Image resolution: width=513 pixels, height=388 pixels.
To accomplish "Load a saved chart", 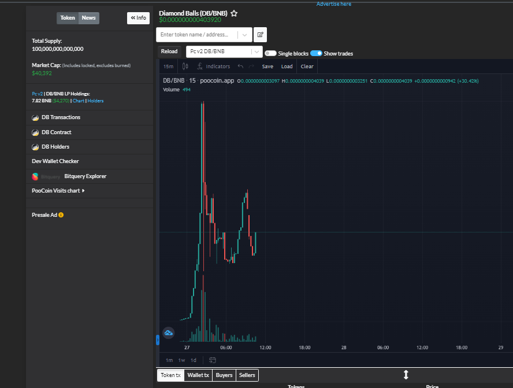I will tap(287, 66).
